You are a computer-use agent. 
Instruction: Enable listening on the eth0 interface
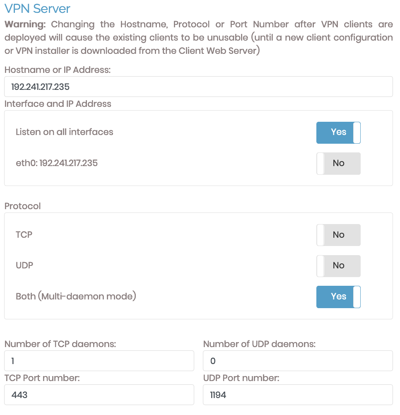338,163
